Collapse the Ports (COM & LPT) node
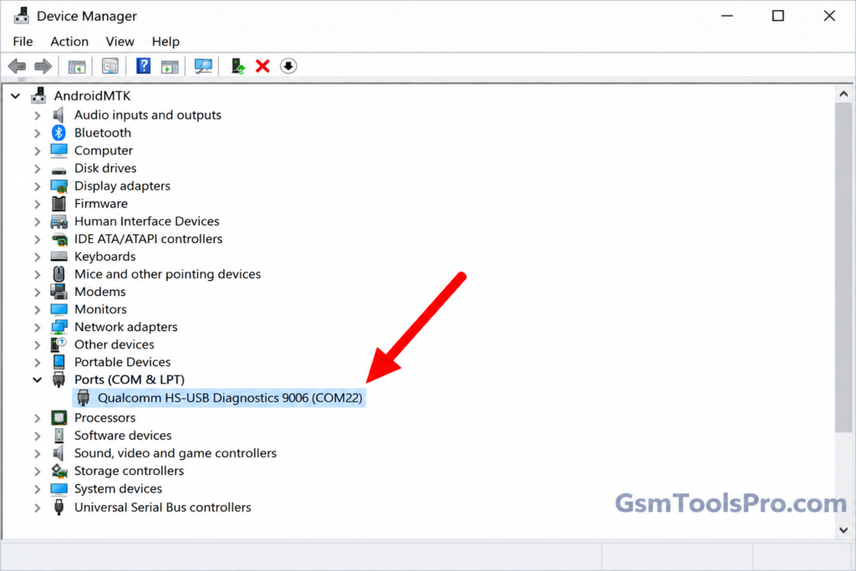This screenshot has height=571, width=856. (37, 380)
